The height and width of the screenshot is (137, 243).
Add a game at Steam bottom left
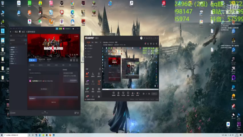click(x=13, y=113)
